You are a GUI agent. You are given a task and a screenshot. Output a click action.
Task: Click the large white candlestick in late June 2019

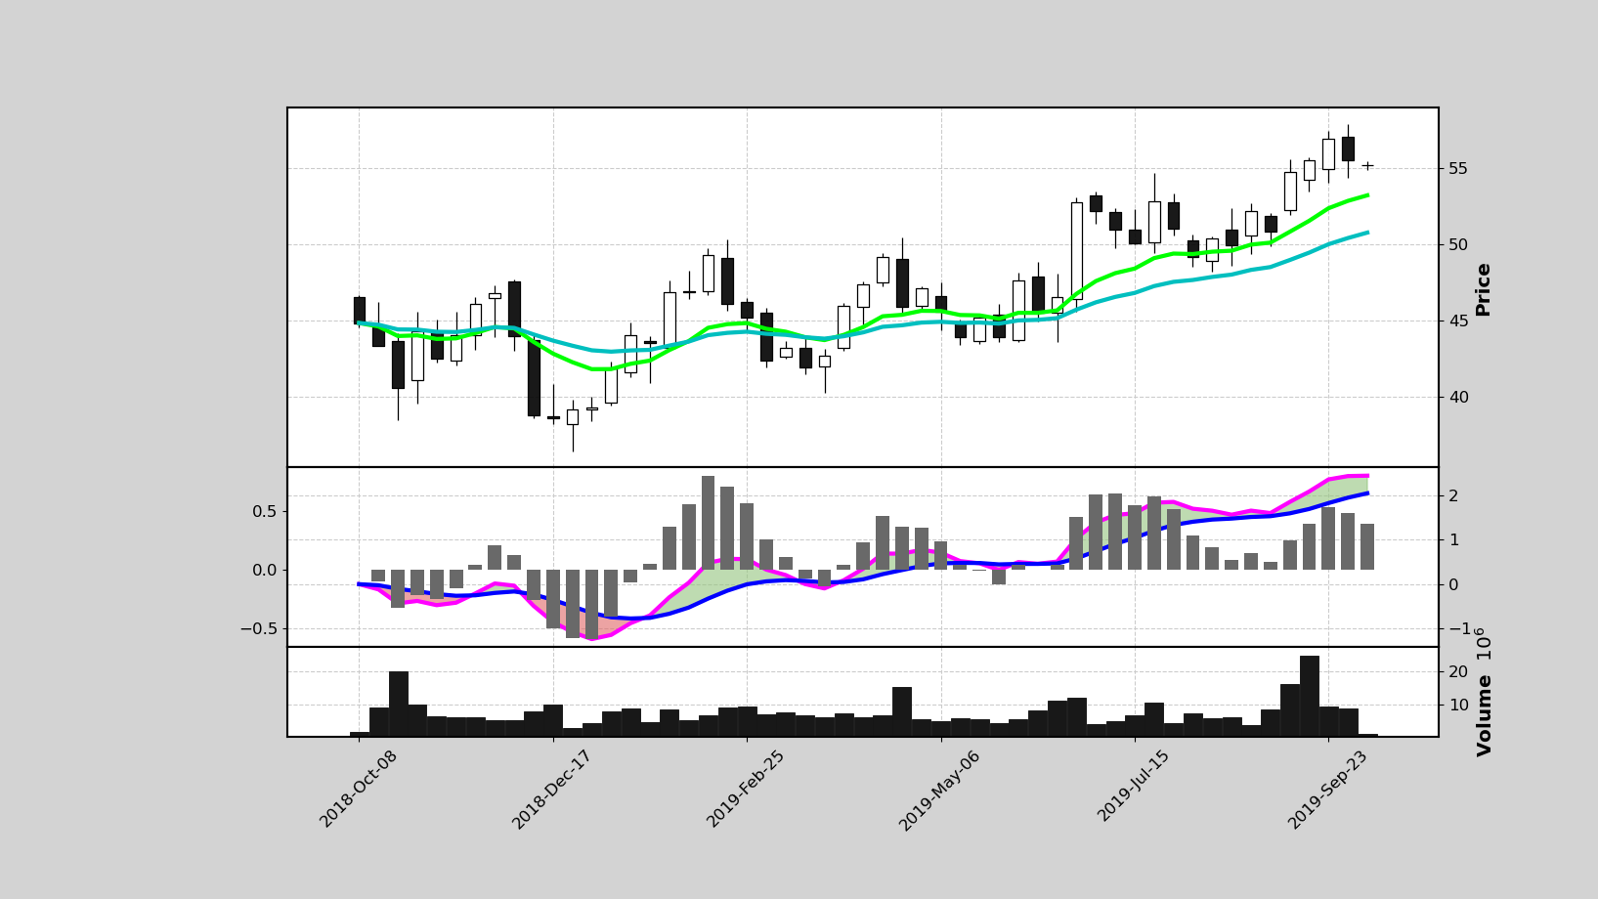(1076, 250)
